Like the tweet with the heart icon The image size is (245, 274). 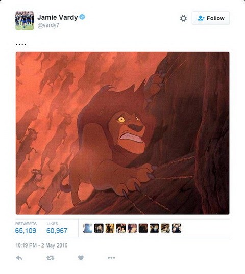[81, 258]
